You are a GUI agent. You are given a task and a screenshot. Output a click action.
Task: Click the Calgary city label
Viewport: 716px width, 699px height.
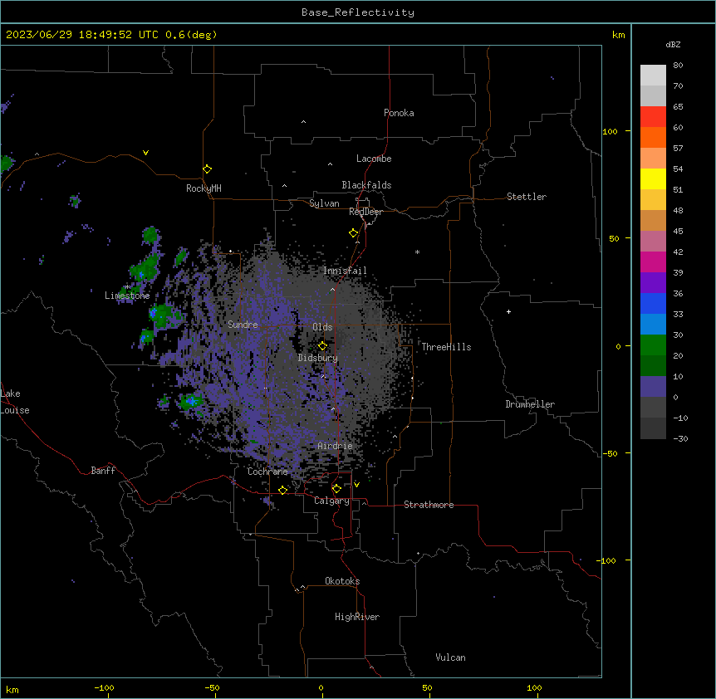(331, 501)
